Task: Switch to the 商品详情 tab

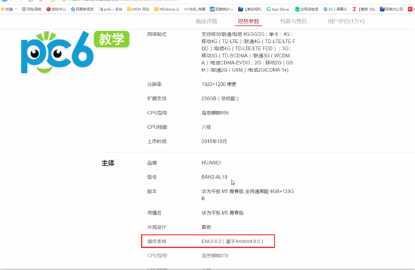Action: tap(206, 21)
